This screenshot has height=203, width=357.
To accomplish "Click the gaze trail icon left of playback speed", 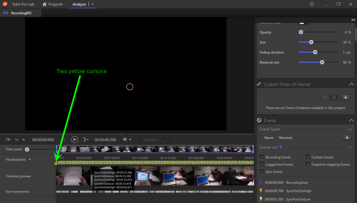I will pos(8,139).
